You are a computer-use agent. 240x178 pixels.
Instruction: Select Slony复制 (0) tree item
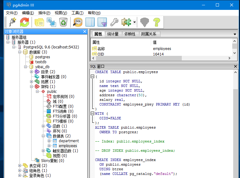point(53,161)
